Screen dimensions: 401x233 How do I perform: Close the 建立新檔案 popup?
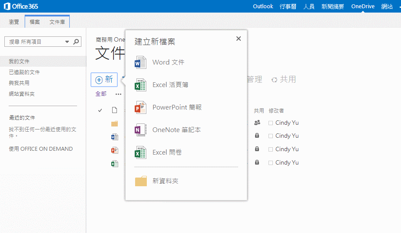pos(239,39)
